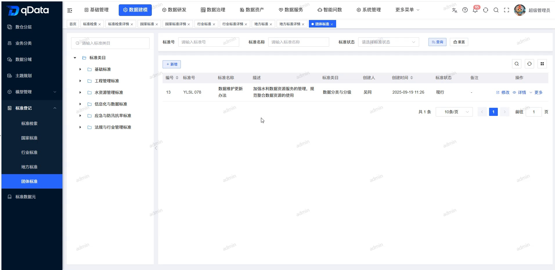
Task: Switch to the 智能问数 top menu
Action: pos(330,10)
